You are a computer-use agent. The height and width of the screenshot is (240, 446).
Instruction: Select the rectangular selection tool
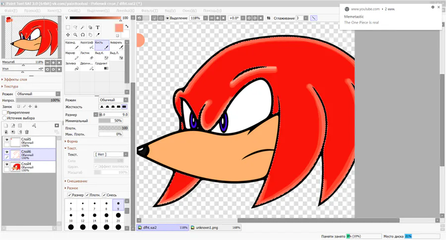coord(68,27)
